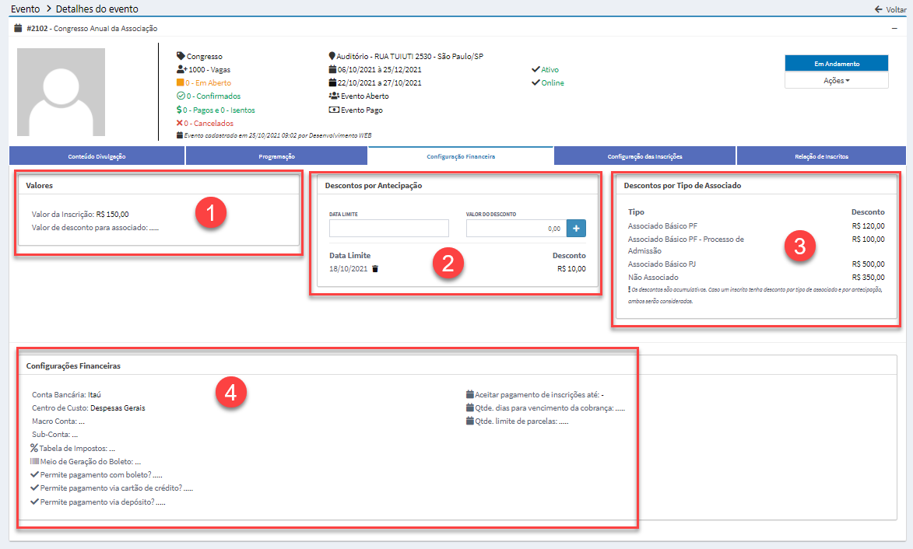
Task: Focus the Data Limite input field
Action: pos(389,228)
